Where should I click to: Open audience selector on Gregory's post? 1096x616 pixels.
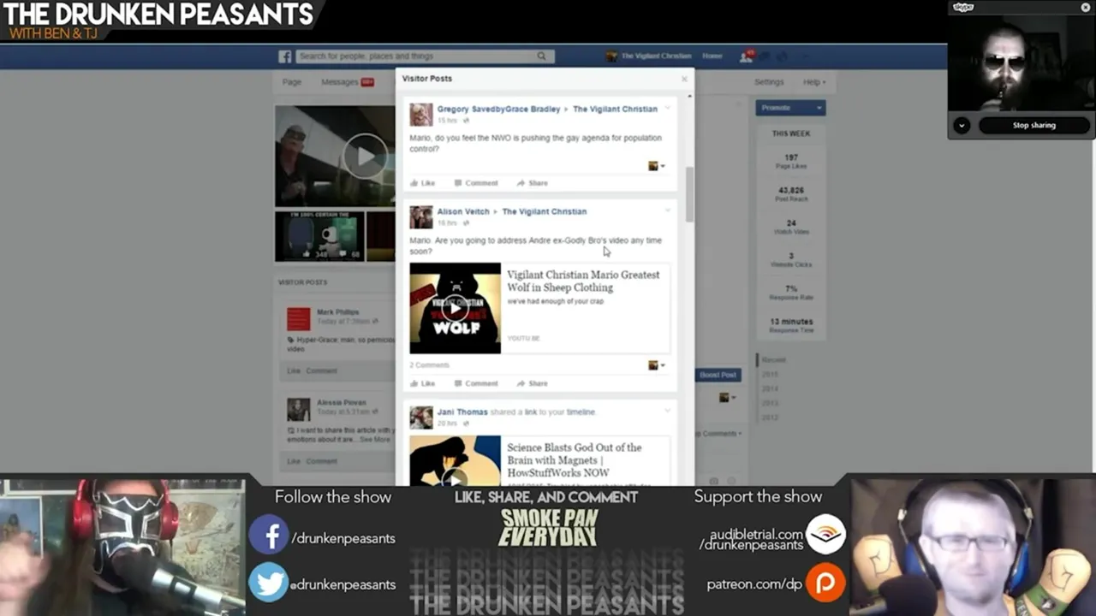click(656, 166)
